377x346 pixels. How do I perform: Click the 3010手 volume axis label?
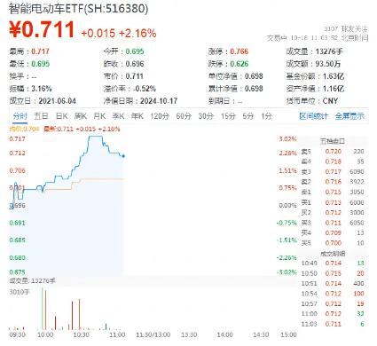(20, 292)
